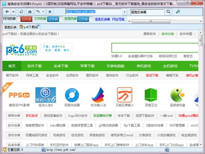Open the 手机助手 red link

point(32,116)
